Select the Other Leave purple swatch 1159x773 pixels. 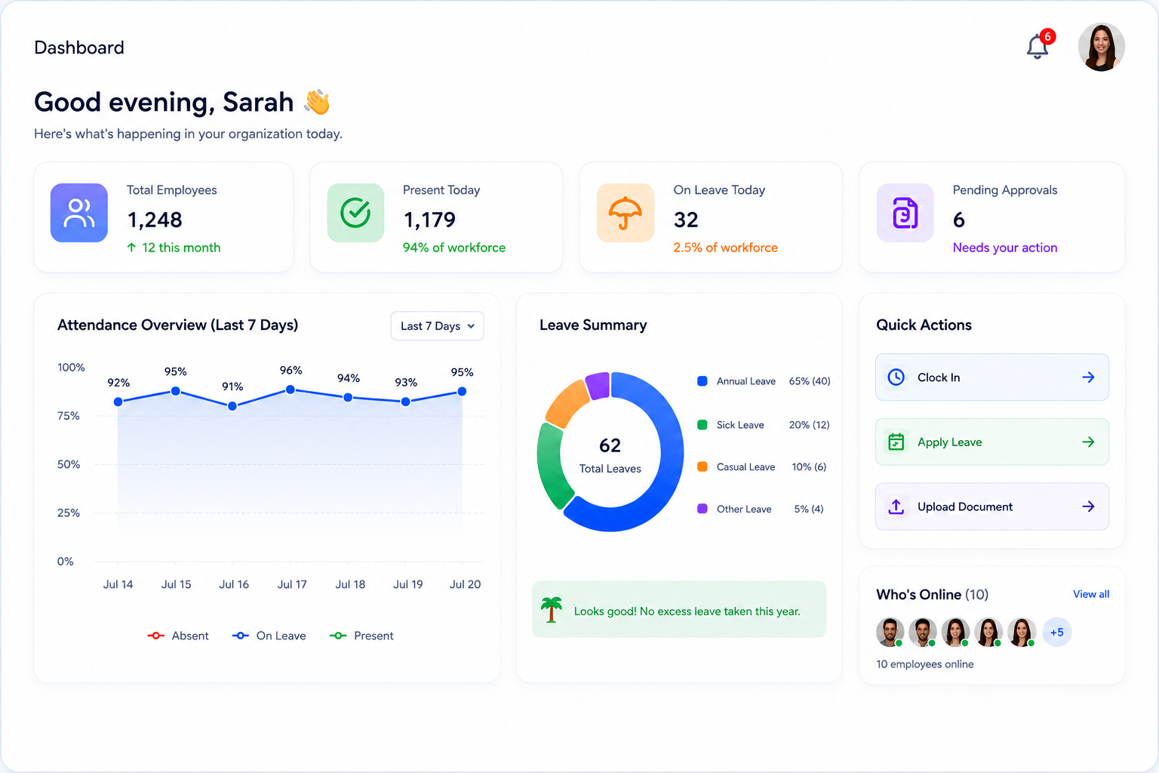(702, 509)
